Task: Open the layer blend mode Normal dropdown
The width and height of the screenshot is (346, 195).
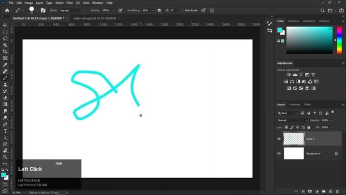Action: 292,120
